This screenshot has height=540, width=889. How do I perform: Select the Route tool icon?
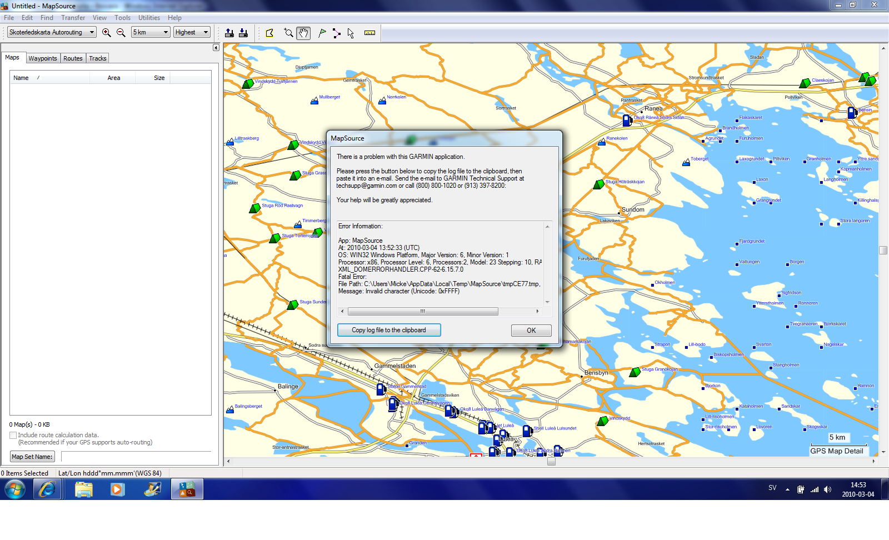(x=336, y=33)
